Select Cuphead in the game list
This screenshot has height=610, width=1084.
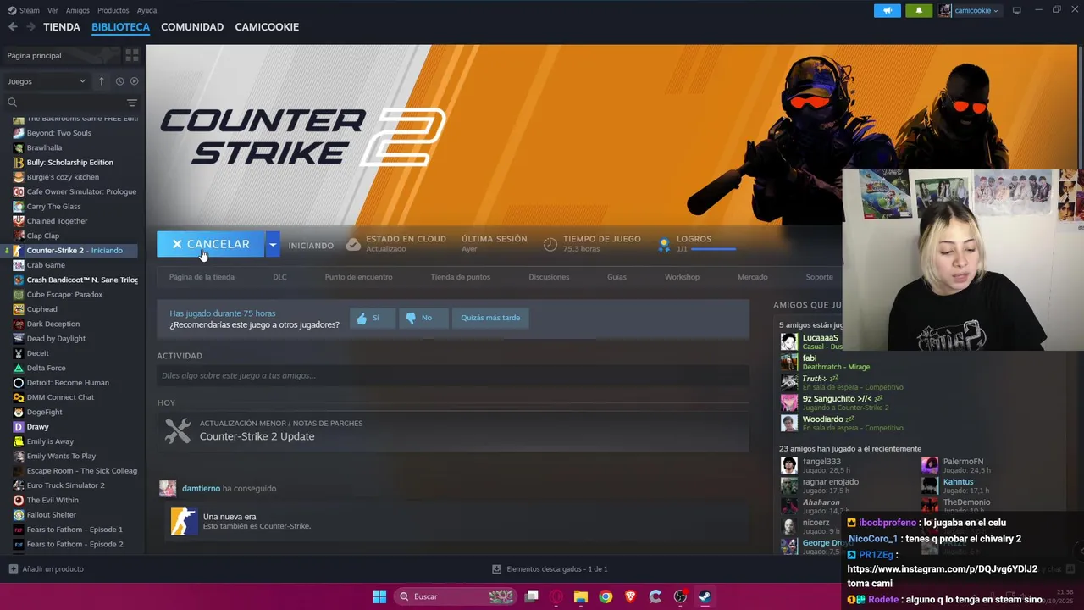pyautogui.click(x=41, y=309)
